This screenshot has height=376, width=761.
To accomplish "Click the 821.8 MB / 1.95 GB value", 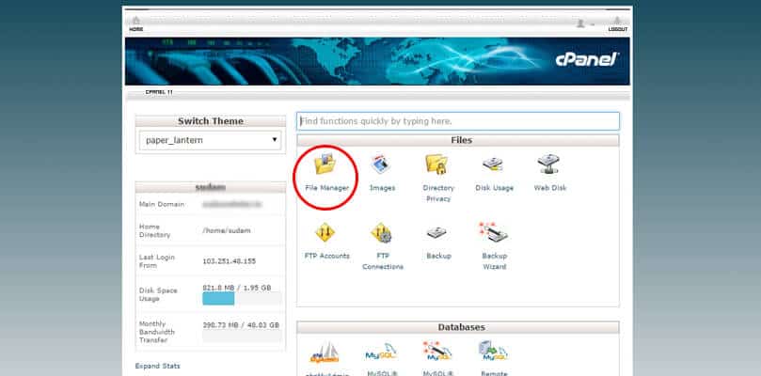I will coord(237,288).
